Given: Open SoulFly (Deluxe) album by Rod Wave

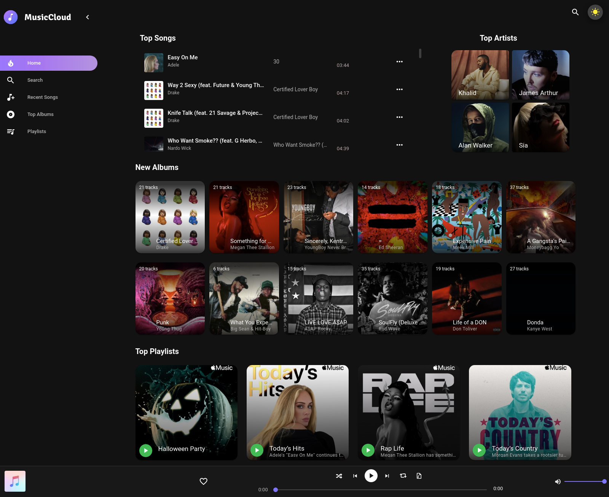Looking at the screenshot, I should coord(393,299).
